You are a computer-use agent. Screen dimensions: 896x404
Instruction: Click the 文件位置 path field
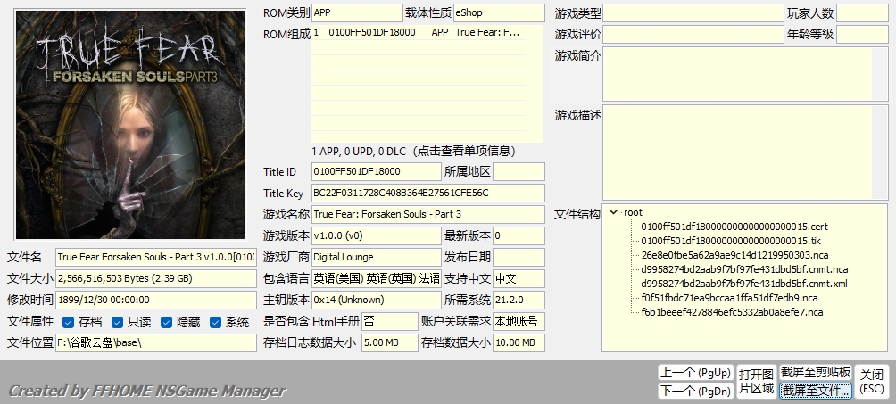[156, 342]
